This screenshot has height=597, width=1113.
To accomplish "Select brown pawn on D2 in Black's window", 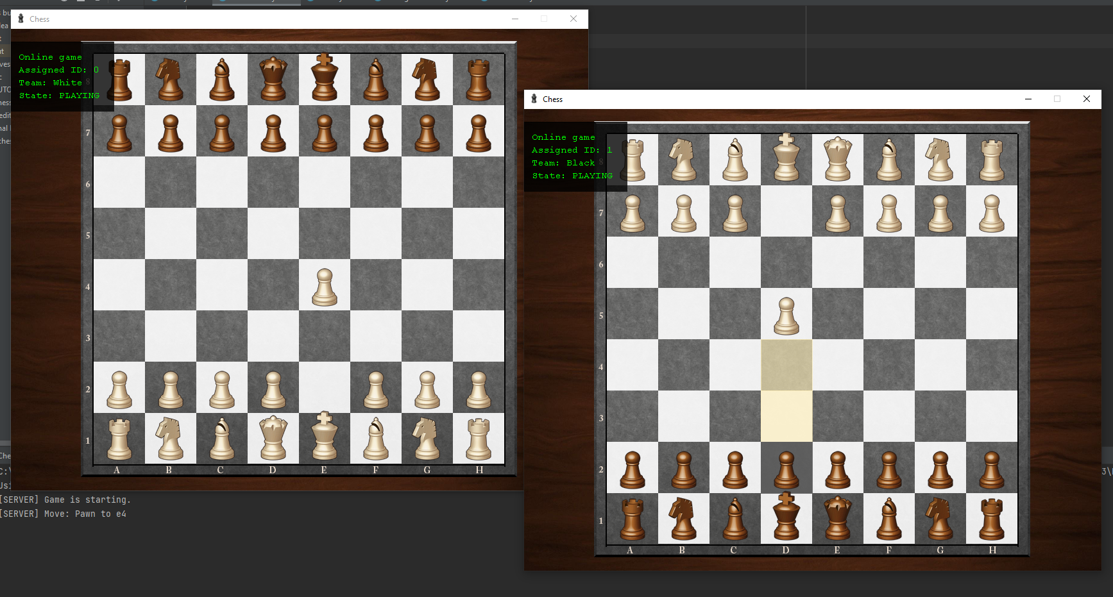I will point(786,469).
